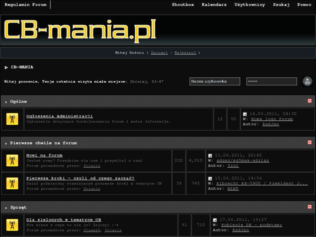Collapse the Sprzęt category with red toggle
Viewport: 316px width, 237px height.
coord(310,207)
